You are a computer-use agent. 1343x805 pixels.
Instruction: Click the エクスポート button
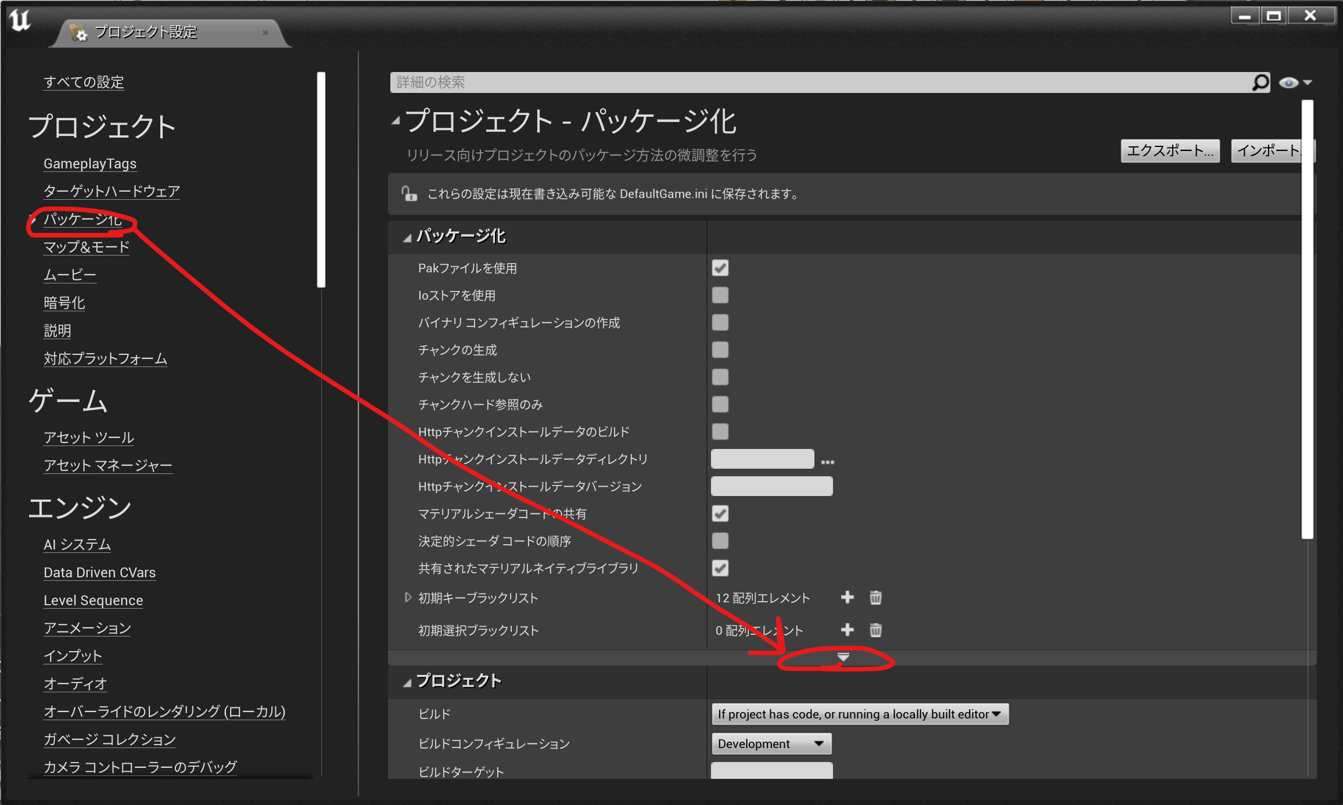coord(1169,151)
